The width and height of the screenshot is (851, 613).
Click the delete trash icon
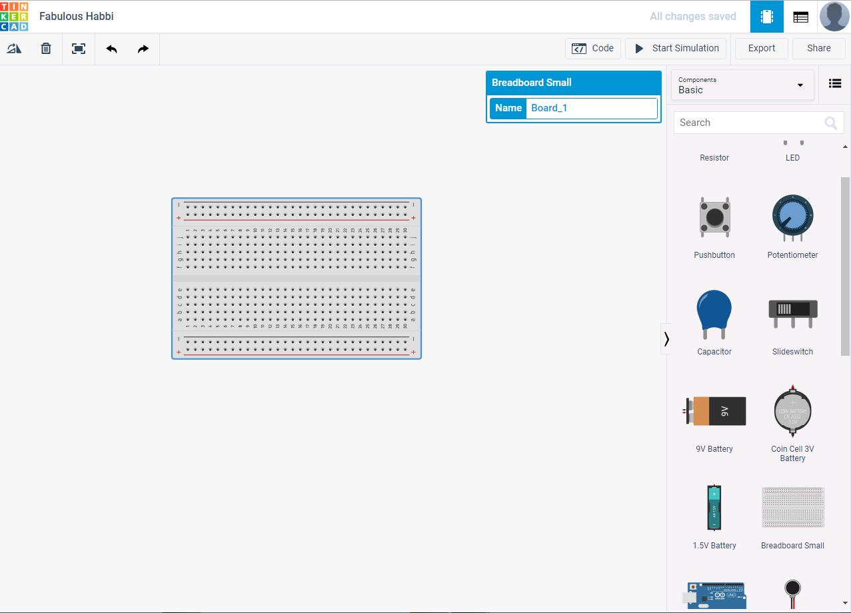coord(45,48)
